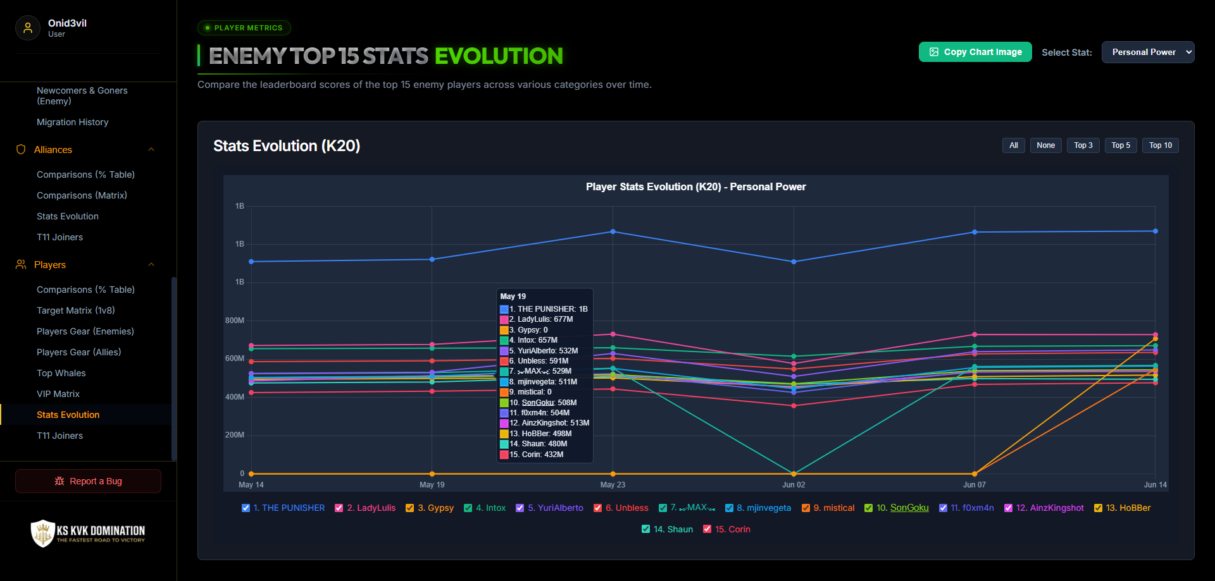Toggle the 3. Gypsy legend checkbox
The image size is (1215, 581).
point(409,508)
